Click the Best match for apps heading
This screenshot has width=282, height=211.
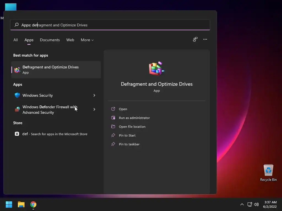click(x=31, y=55)
